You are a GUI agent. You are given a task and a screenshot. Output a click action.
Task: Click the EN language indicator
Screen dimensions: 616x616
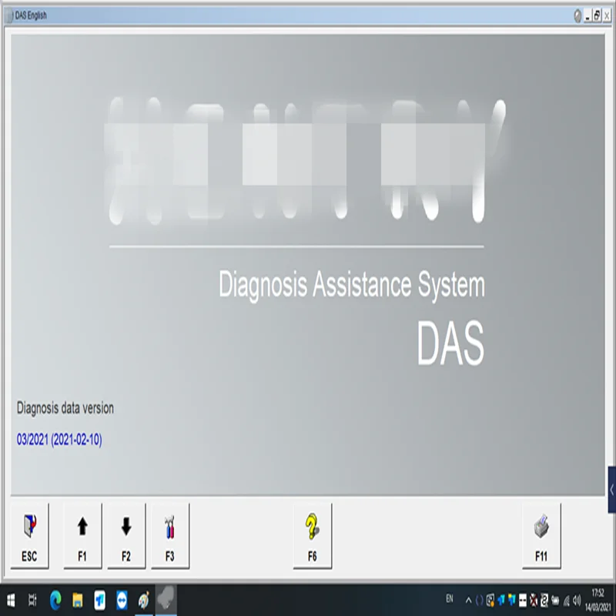(450, 599)
